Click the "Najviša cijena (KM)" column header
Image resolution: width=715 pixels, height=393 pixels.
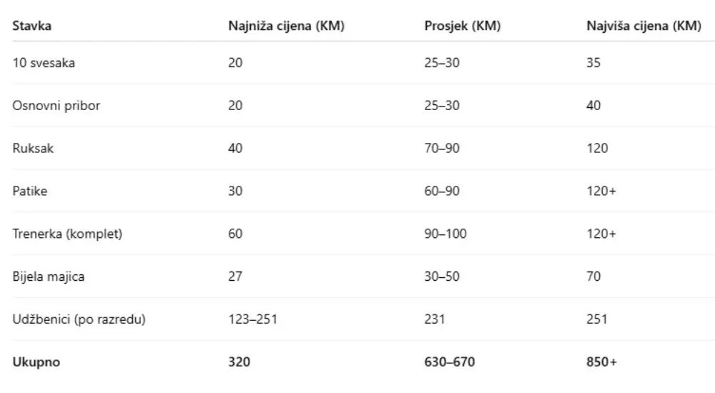[x=643, y=26]
